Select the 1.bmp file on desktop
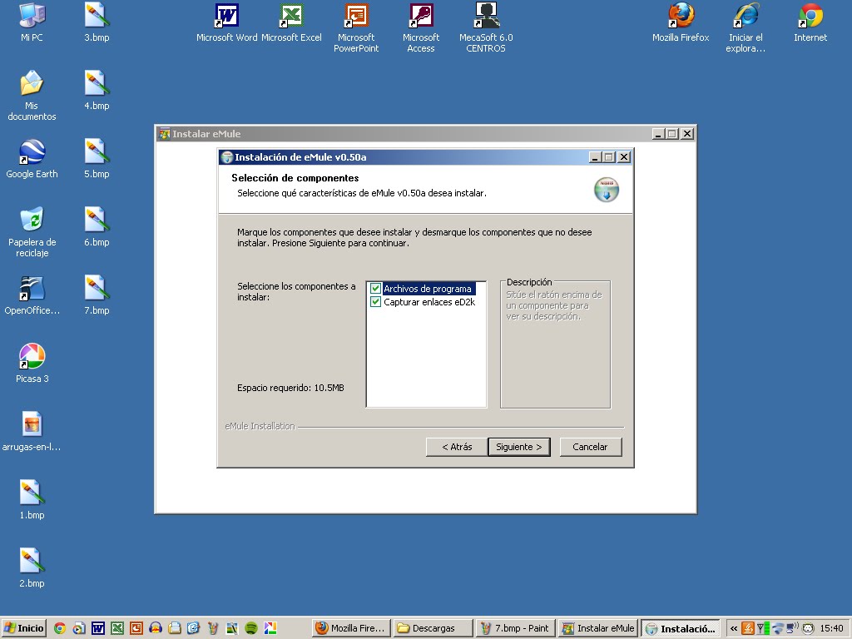 coord(32,500)
